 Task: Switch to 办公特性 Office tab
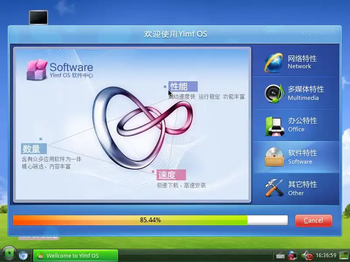296,125
